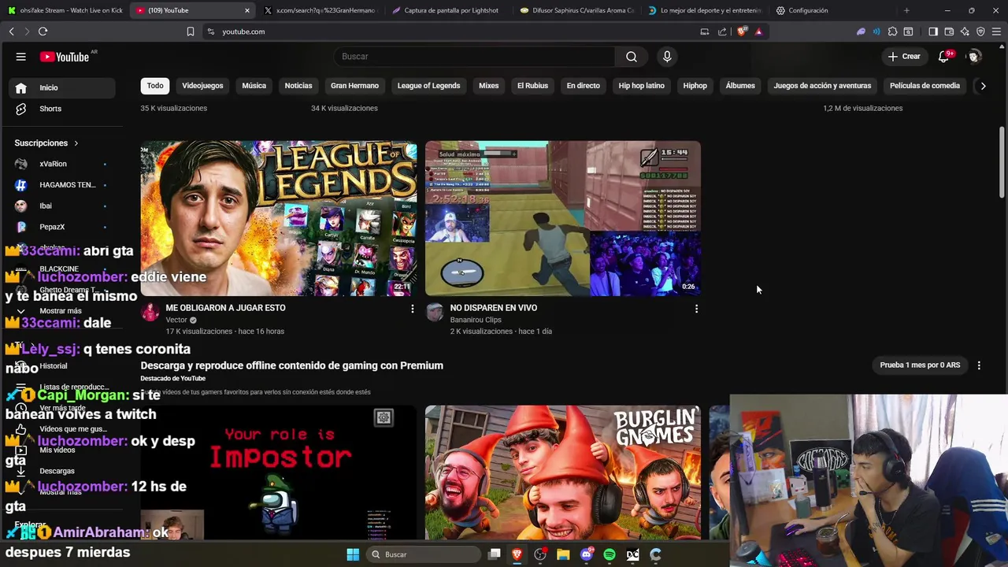Click the Crear button

click(x=903, y=57)
